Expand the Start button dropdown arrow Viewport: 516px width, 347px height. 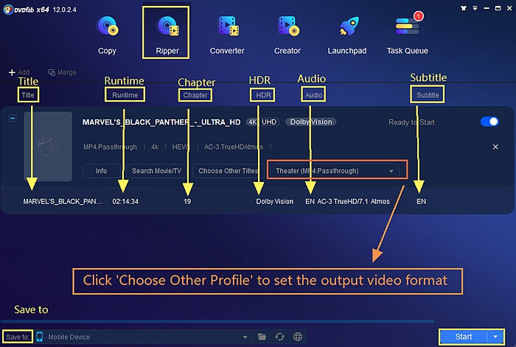pos(495,337)
